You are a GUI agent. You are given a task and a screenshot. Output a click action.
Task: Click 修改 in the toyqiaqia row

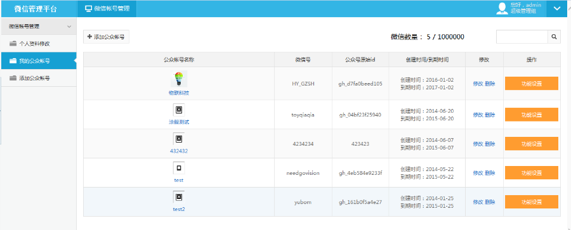pos(478,115)
